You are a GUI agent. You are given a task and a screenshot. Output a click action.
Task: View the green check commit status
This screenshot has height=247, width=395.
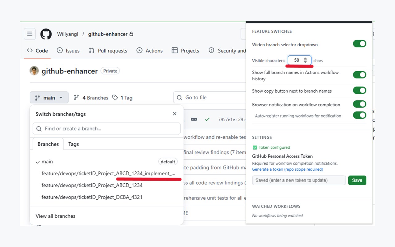pyautogui.click(x=207, y=119)
